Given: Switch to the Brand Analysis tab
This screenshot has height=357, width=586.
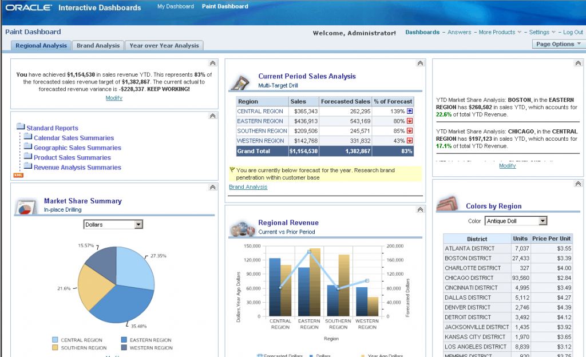Looking at the screenshot, I should (98, 46).
